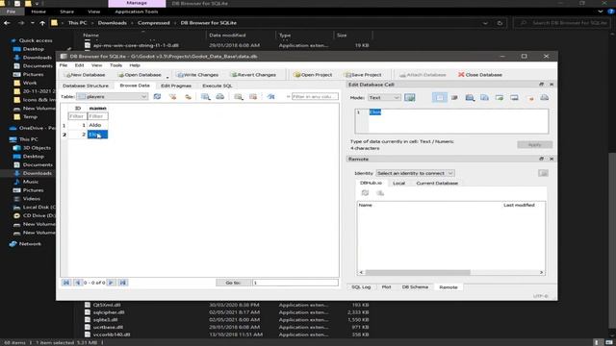Switch to SQL Log bottom tab

(x=361, y=287)
